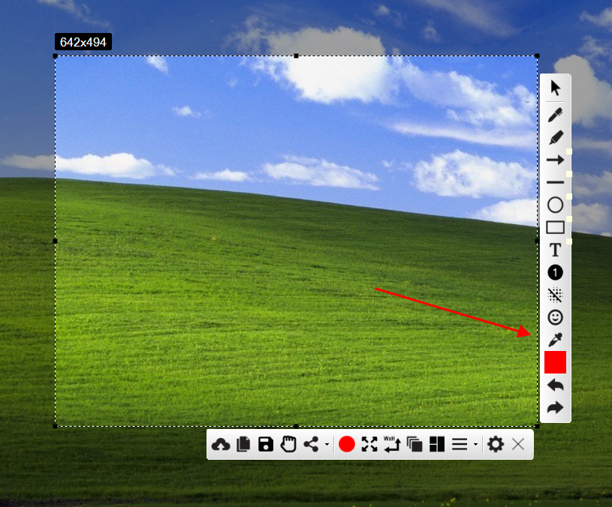Open settings with the gear icon

point(495,445)
